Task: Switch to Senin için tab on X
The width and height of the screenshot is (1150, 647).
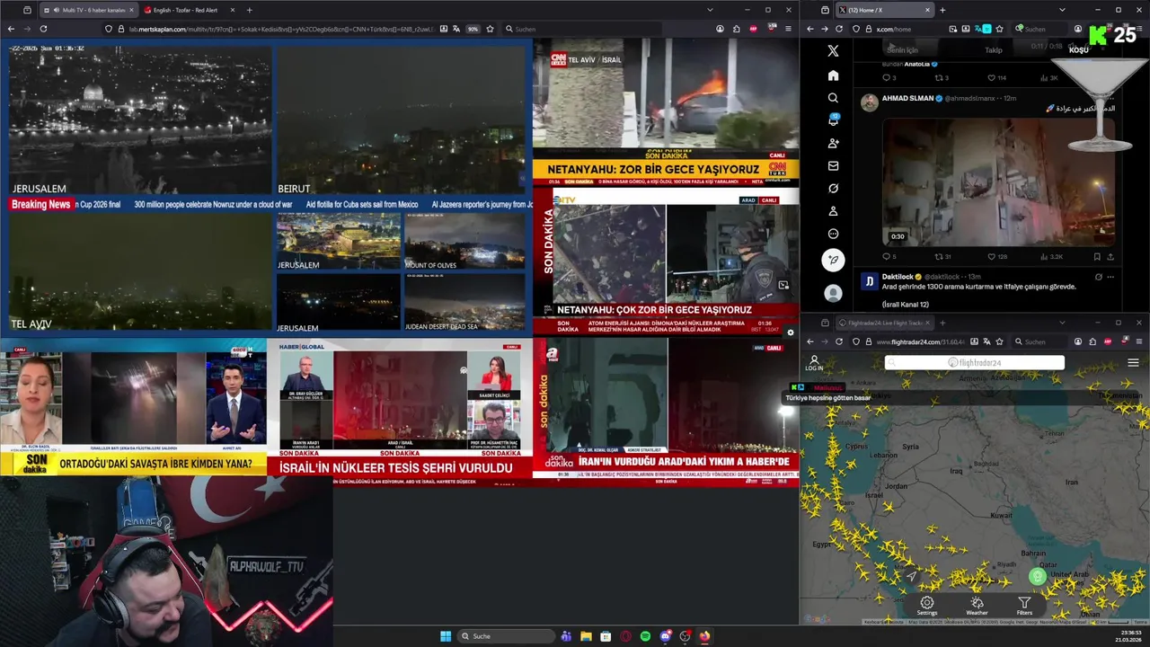Action: (902, 50)
